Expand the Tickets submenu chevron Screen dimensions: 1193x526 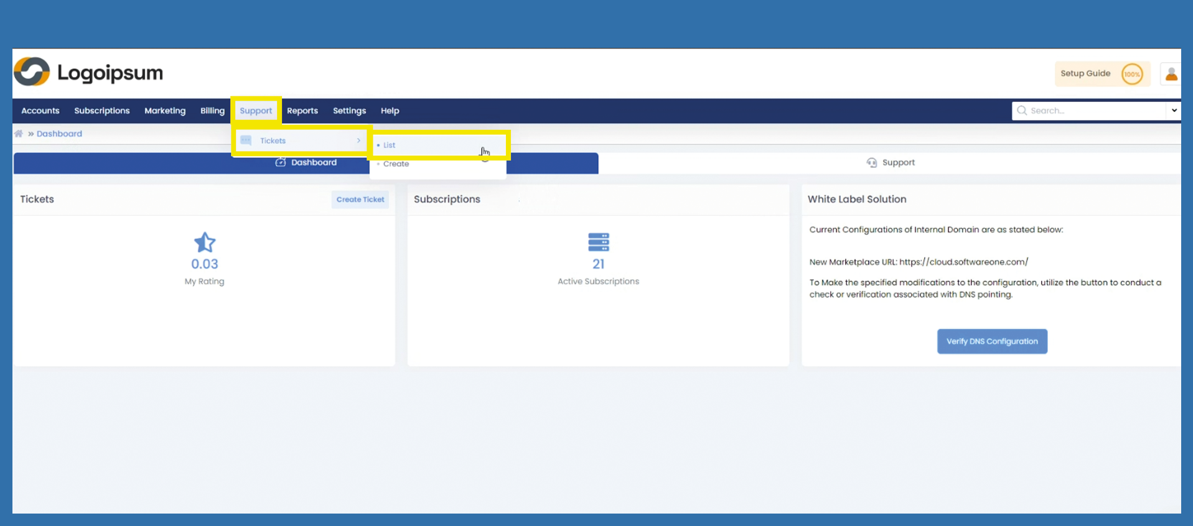[358, 141]
